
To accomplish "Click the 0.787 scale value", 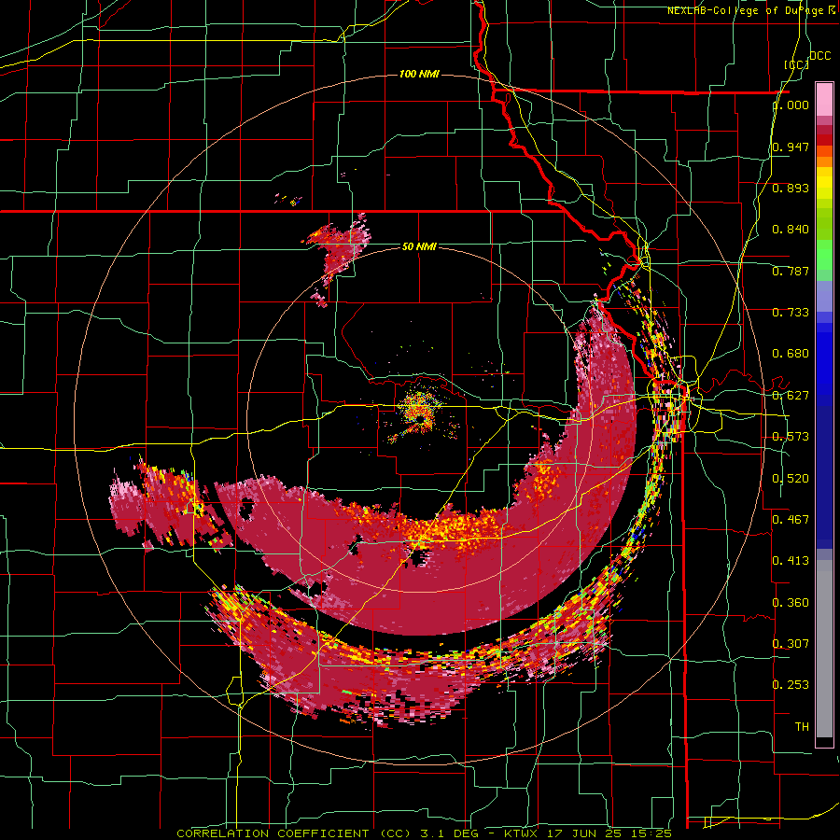I will pos(791,271).
